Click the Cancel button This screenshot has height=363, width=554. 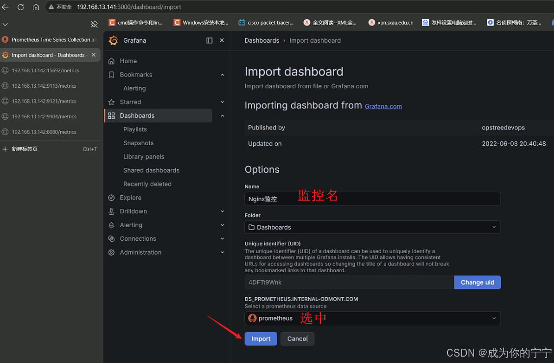(297, 338)
